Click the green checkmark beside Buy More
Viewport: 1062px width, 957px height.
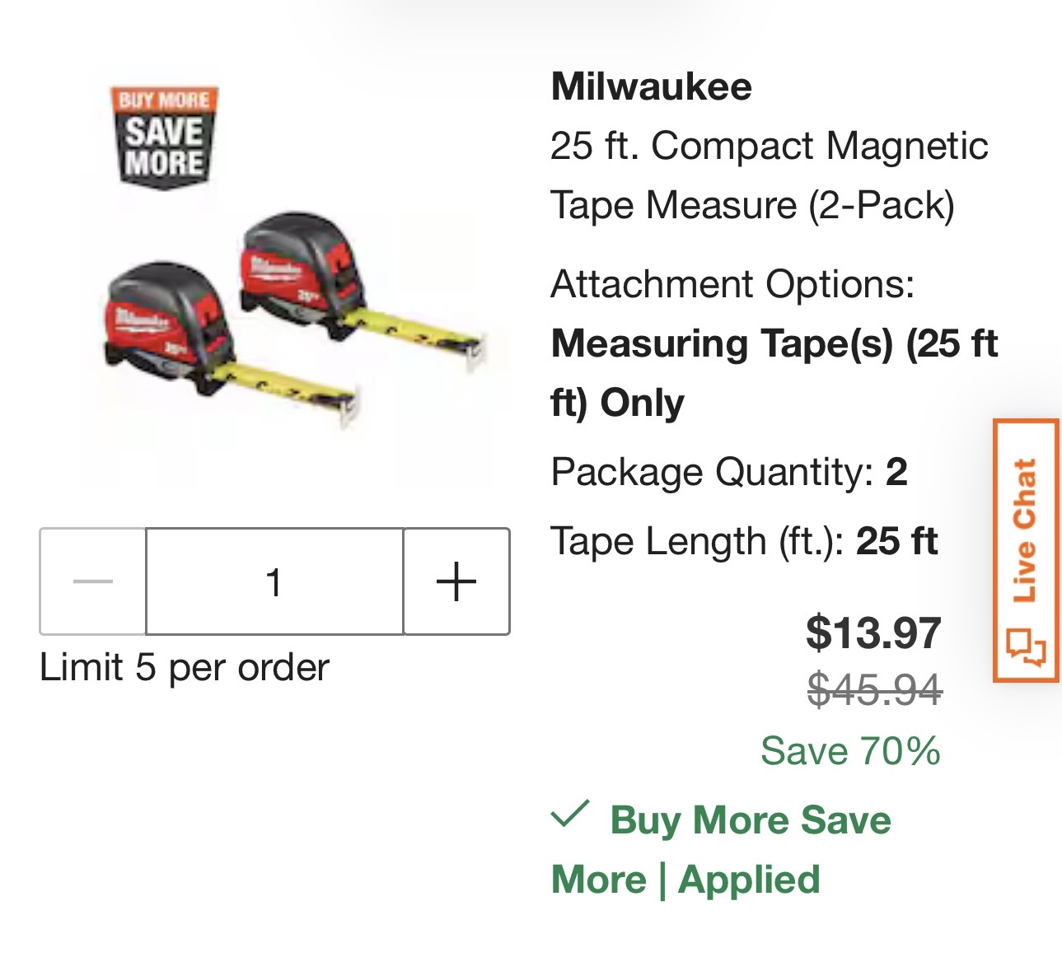point(569,815)
